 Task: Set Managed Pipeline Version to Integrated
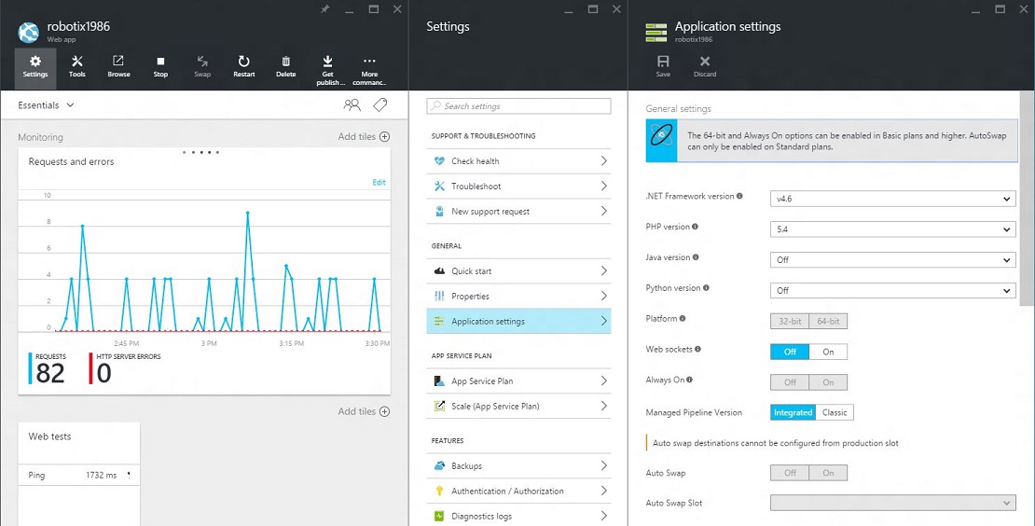point(793,412)
